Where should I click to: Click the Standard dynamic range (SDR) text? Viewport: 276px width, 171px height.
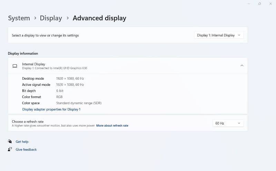tap(79, 103)
